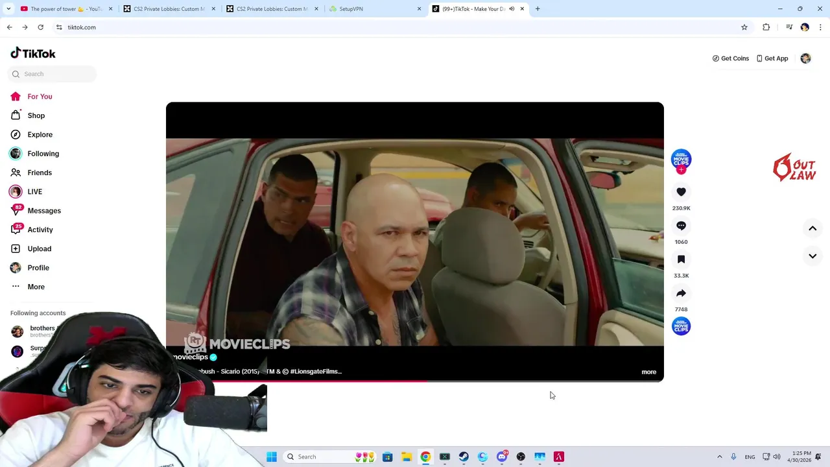The image size is (830, 467).
Task: Click the tiktok.com address bar
Action: [x=402, y=27]
